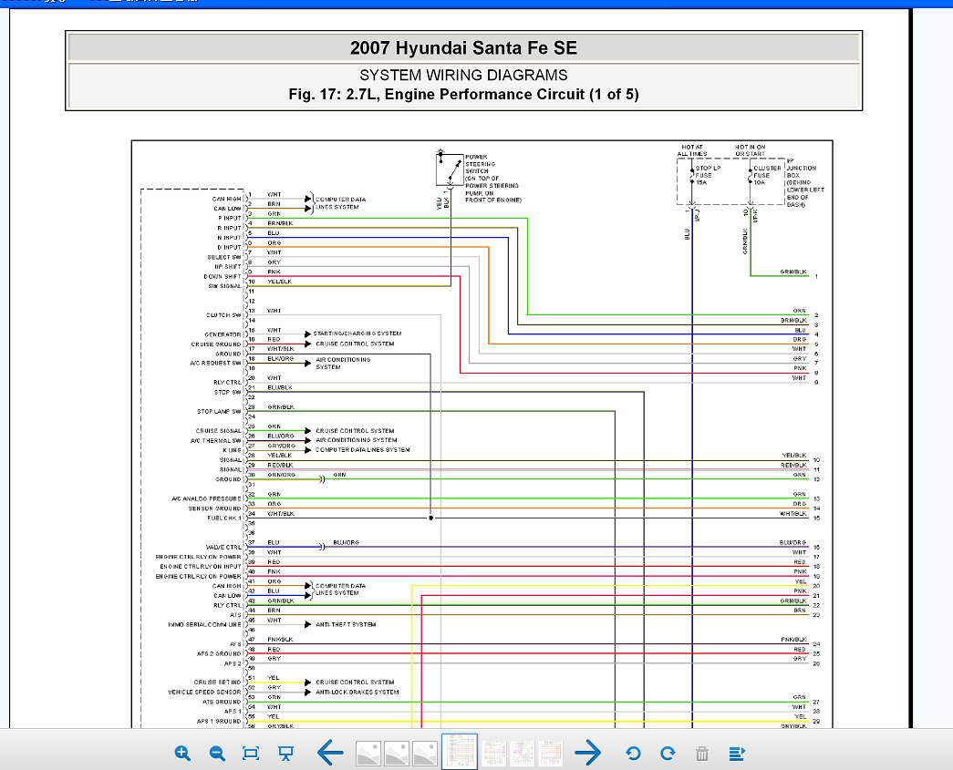Click the 'VEHICLE SPEED SENSOR' pin label
Screen dimensions: 953x770
[205, 692]
